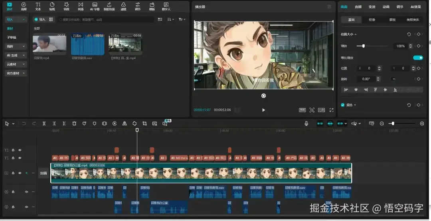Add keyframe diamond for 缩放 scale
Image resolution: width=431 pixels, height=221 pixels.
(x=418, y=46)
